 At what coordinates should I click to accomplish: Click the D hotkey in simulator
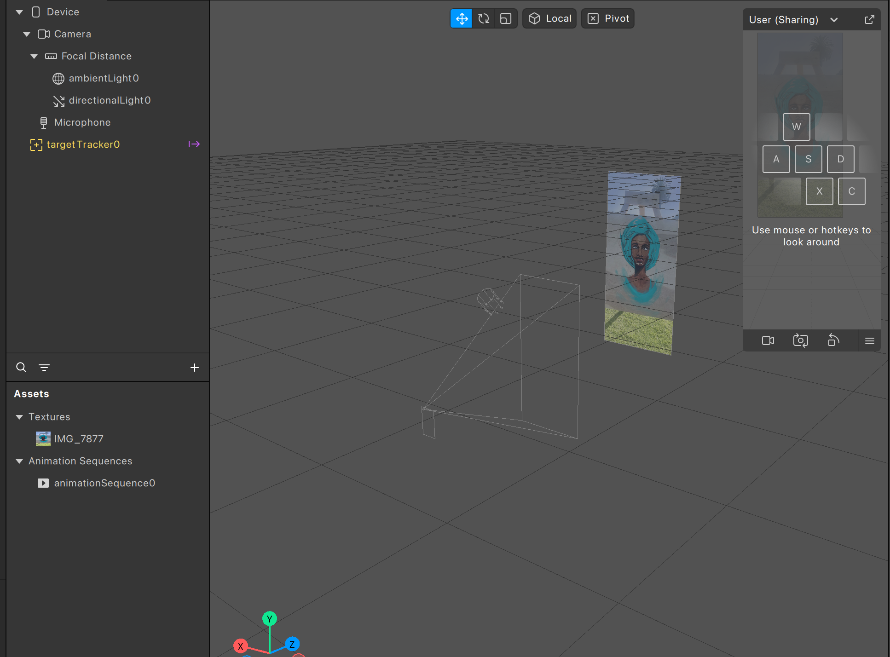(x=841, y=159)
